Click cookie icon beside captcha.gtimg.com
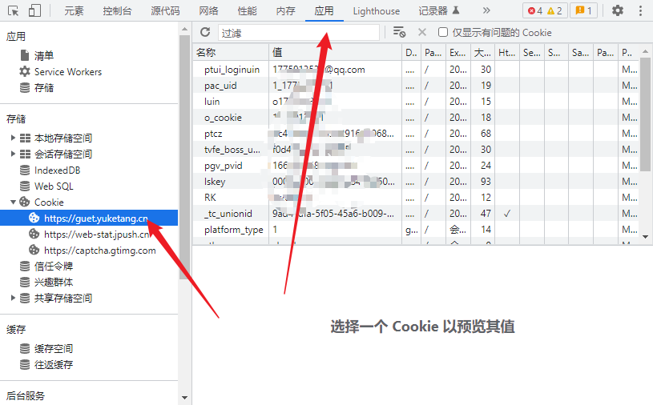653x405 pixels. tap(34, 251)
